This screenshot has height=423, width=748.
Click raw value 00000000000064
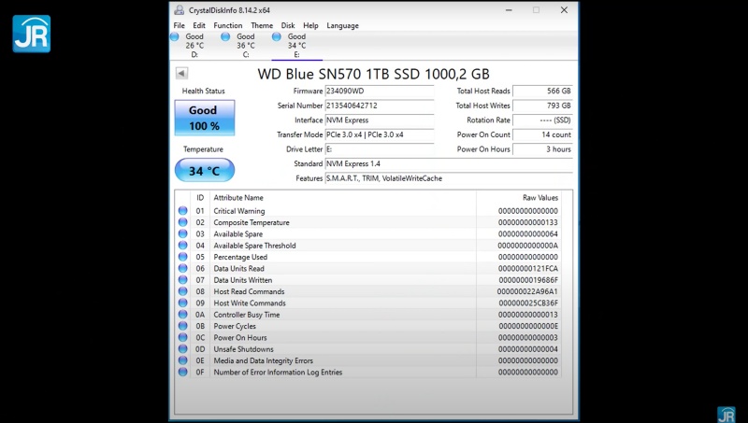point(528,233)
